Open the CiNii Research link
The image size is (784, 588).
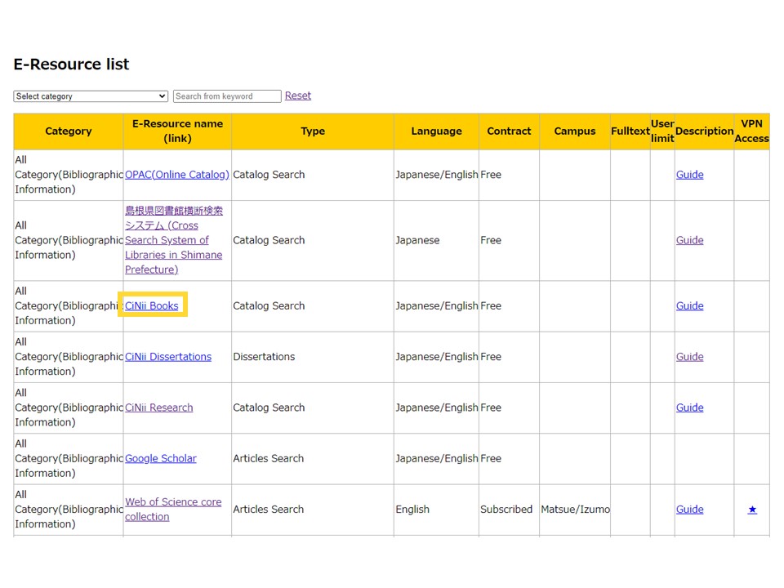[159, 408]
